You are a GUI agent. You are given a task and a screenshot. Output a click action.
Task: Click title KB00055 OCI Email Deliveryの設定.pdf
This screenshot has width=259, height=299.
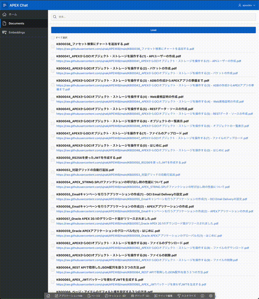pos(122,194)
